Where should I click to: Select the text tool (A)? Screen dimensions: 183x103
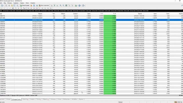tap(18, 8)
